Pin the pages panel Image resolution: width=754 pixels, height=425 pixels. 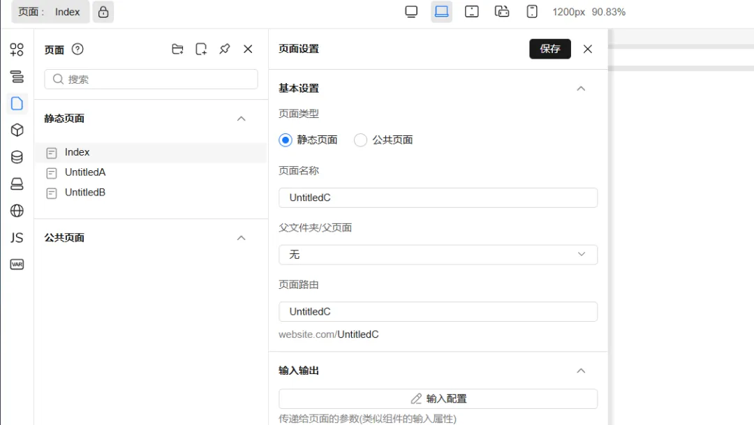225,49
